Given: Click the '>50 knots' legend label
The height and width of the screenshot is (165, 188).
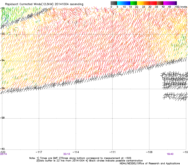Looking at the screenshot, I should coord(181,7).
